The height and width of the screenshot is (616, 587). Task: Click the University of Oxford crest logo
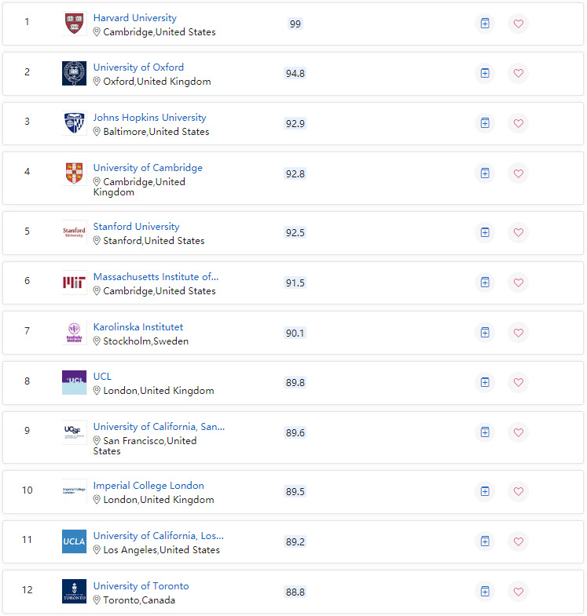75,73
